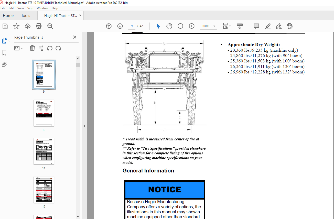Click the '20,360 lbs./9,235 kg' weight line

point(263,50)
